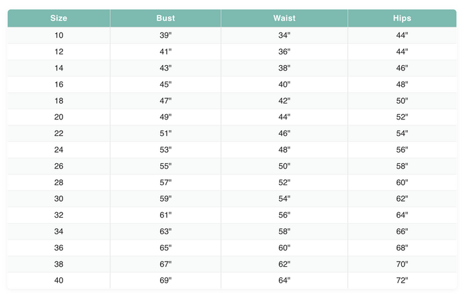Screen dimensions: 465x294
Task: Select the waist value for size 12
Action: [x=284, y=52]
